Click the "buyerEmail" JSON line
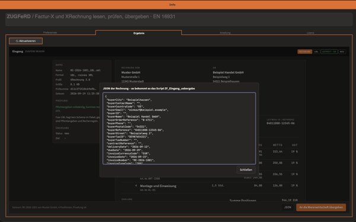The height and width of the screenshot is (222, 356). point(138,110)
